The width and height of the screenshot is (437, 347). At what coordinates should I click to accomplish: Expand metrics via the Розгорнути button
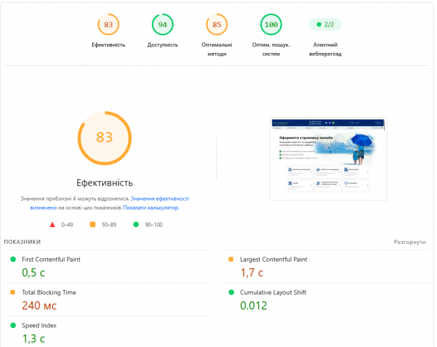(410, 242)
